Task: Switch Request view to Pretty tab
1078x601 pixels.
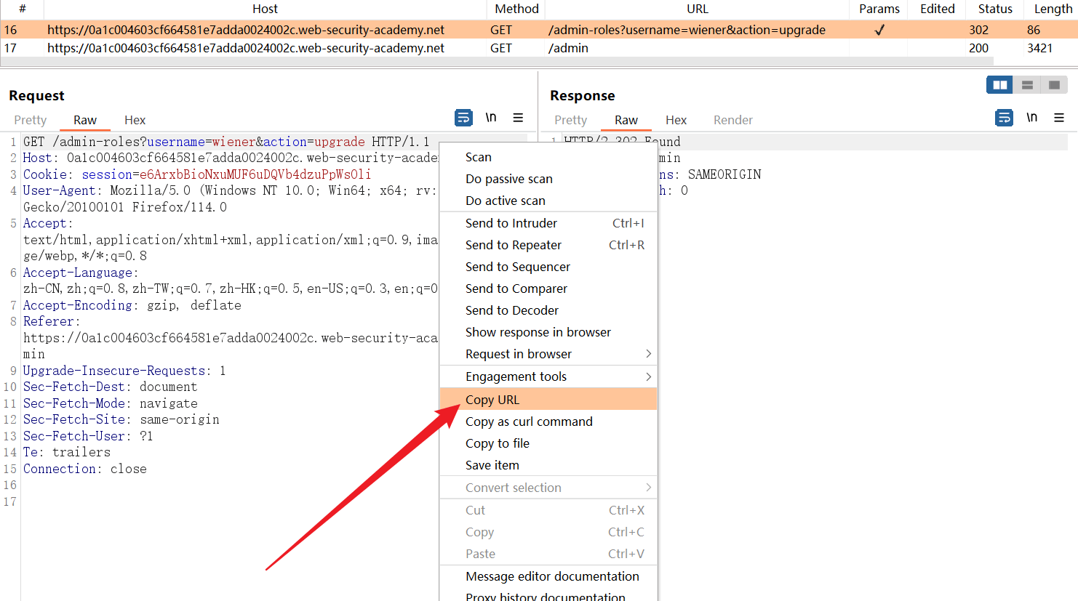Action: 31,120
